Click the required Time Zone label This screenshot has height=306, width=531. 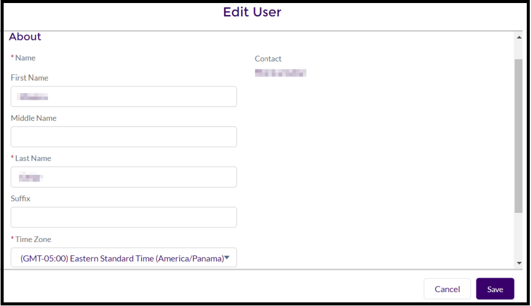pyautogui.click(x=33, y=239)
